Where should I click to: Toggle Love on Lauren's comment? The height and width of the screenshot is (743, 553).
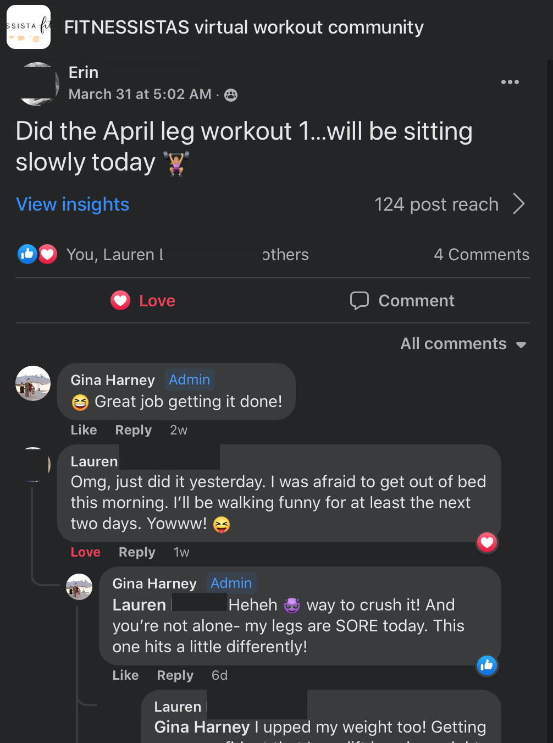click(86, 552)
